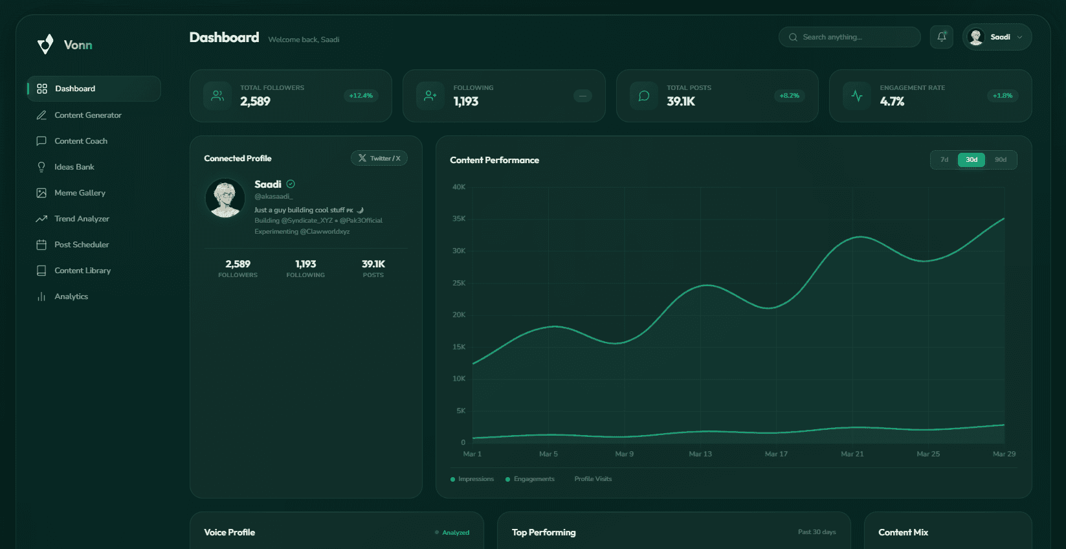Open Content Generator from sidebar

94,115
